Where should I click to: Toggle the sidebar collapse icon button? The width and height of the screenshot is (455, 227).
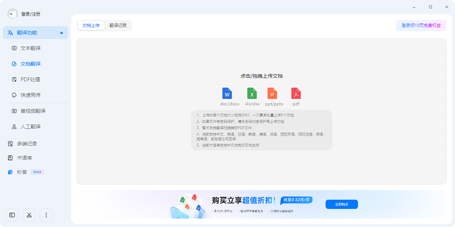point(12,215)
